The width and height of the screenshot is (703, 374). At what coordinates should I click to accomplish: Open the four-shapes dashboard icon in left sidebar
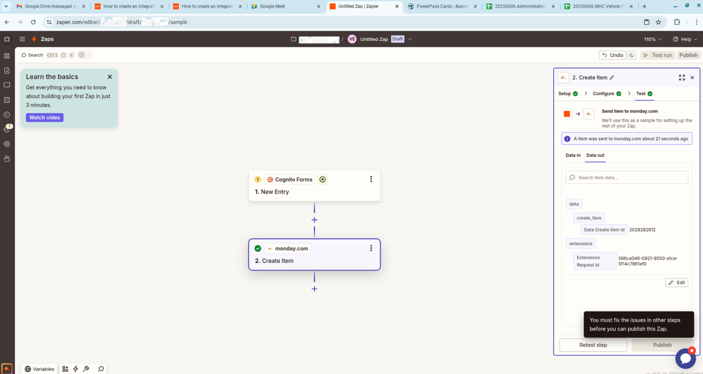click(7, 56)
